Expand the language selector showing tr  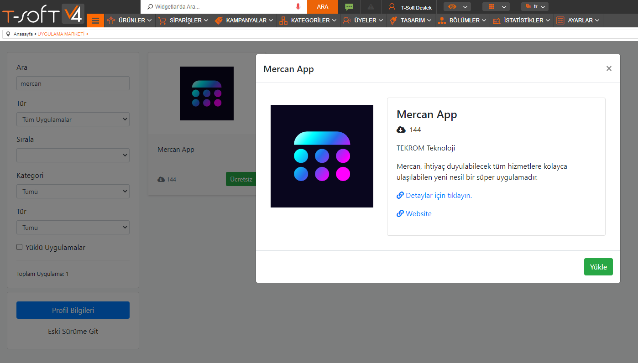pyautogui.click(x=535, y=7)
